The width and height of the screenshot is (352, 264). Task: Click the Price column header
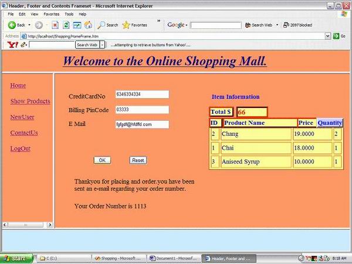(x=307, y=123)
